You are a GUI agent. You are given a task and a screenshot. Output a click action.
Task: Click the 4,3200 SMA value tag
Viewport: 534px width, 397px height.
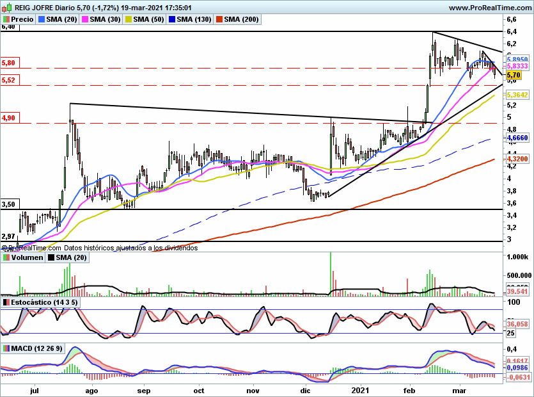click(517, 159)
